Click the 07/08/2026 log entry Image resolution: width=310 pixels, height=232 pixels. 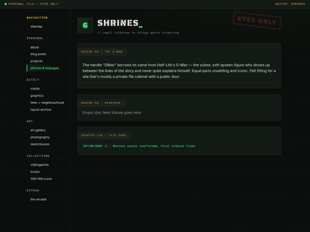click(139, 146)
